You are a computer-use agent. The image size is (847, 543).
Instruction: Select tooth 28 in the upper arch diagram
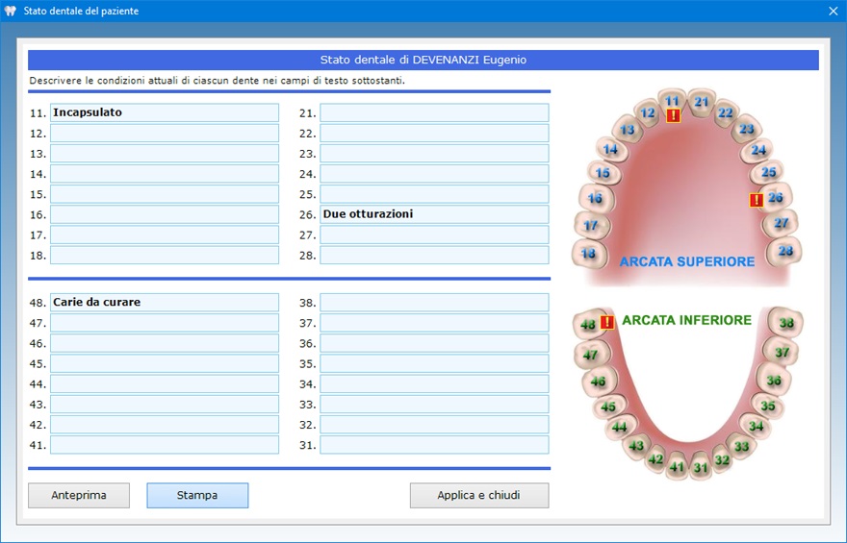(785, 251)
